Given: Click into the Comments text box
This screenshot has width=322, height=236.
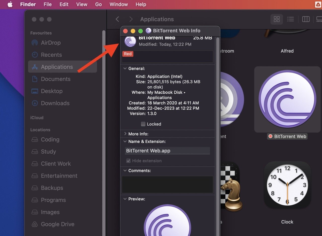Looking at the screenshot, I should (x=167, y=184).
